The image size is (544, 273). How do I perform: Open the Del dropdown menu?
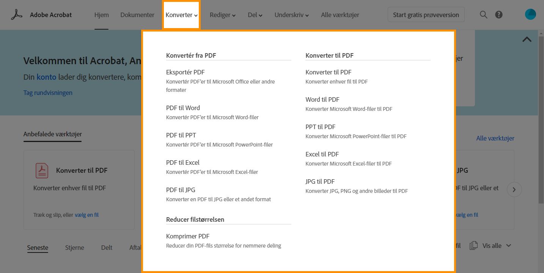[255, 15]
